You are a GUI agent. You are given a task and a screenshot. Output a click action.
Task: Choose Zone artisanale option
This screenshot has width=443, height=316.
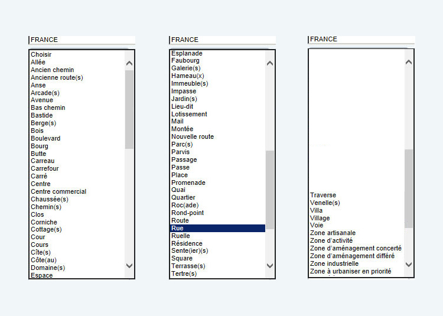pos(333,233)
